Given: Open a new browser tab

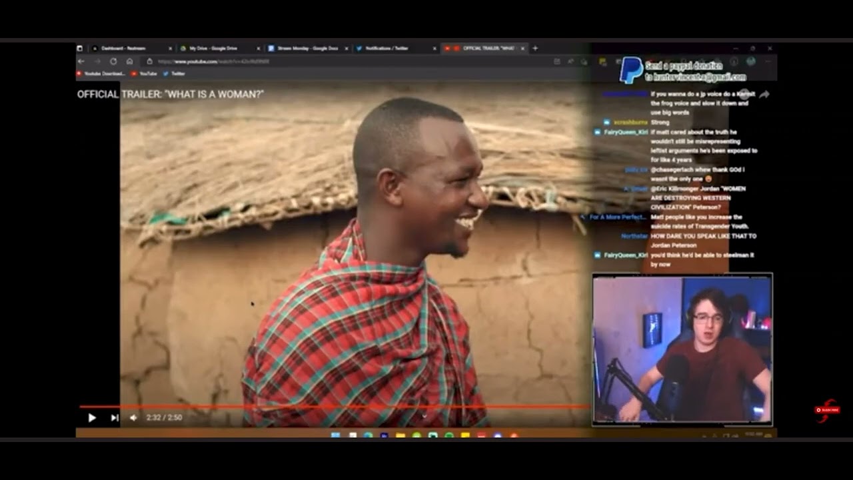Looking at the screenshot, I should click(x=535, y=49).
